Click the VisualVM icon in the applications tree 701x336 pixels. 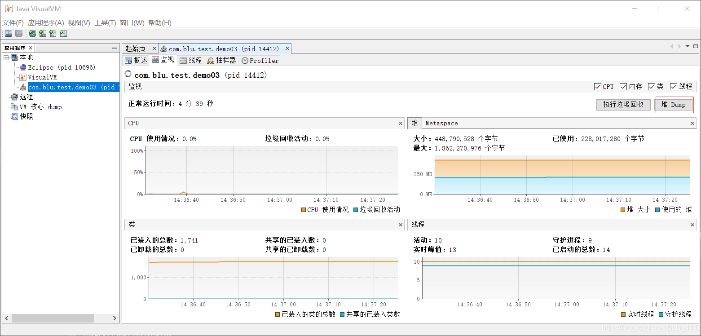23,77
